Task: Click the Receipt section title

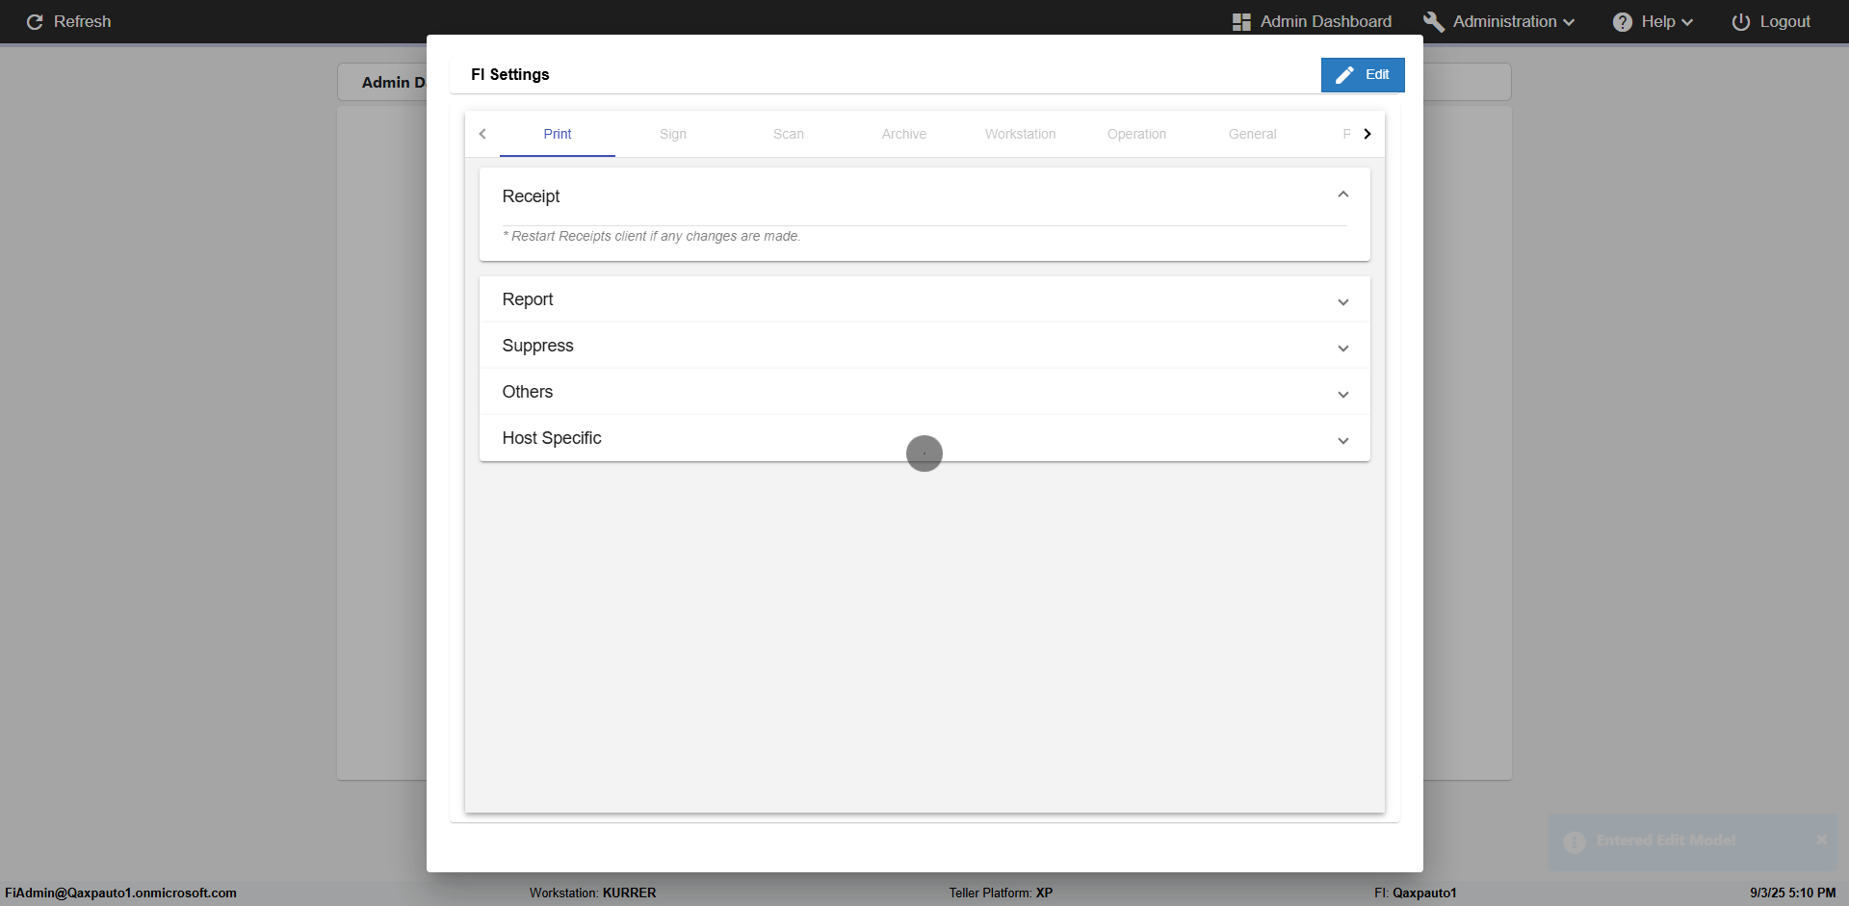Action: 531,196
